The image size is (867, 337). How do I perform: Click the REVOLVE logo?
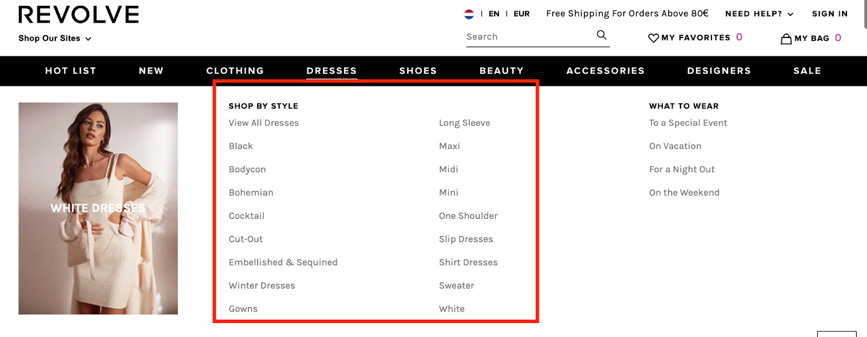(x=79, y=14)
